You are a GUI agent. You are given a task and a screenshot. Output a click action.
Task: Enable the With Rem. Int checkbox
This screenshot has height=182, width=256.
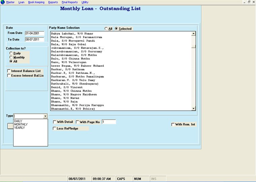click(x=173, y=125)
